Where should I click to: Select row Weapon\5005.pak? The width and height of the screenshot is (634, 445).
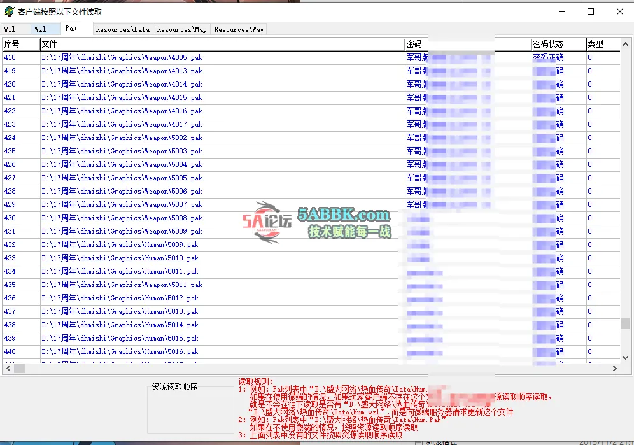[x=311, y=178]
